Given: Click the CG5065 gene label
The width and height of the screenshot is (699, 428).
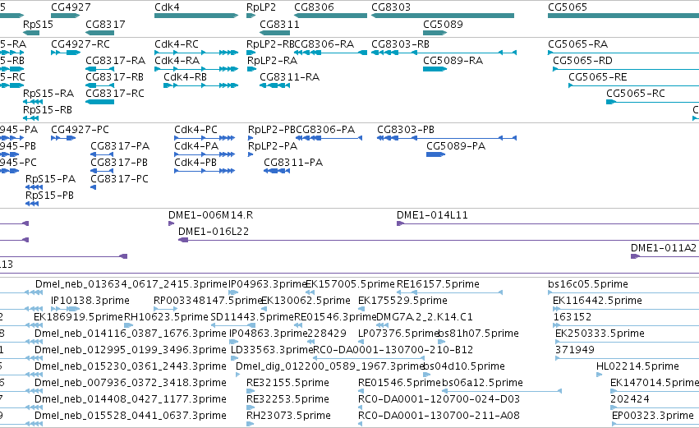Looking at the screenshot, I should 568,7.
